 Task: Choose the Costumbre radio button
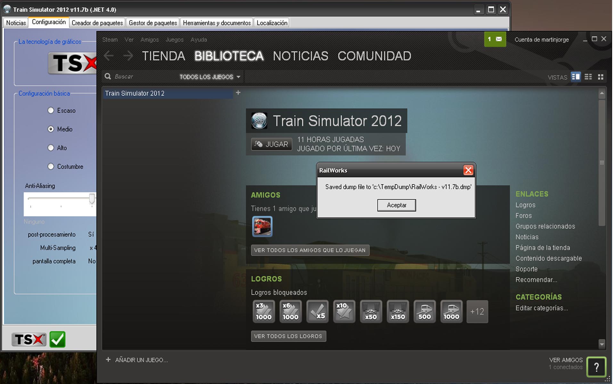(x=51, y=166)
